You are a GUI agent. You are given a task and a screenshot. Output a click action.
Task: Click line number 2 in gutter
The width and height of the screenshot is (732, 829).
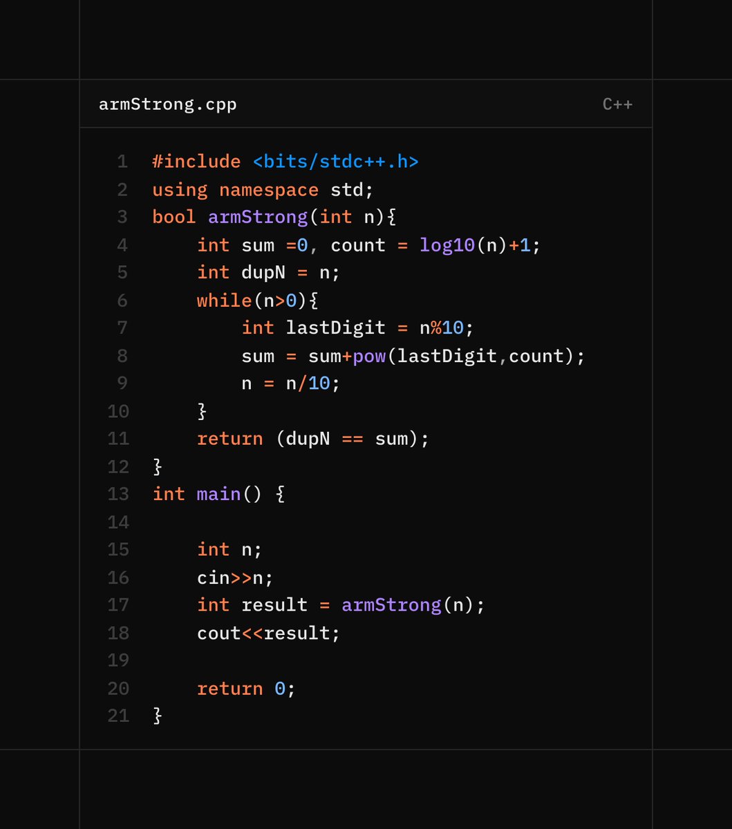[122, 189]
